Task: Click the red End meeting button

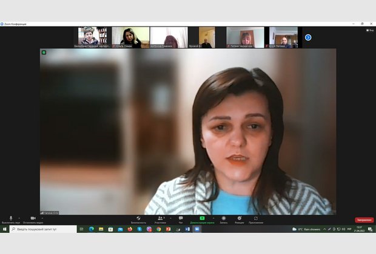Action: click(364, 220)
